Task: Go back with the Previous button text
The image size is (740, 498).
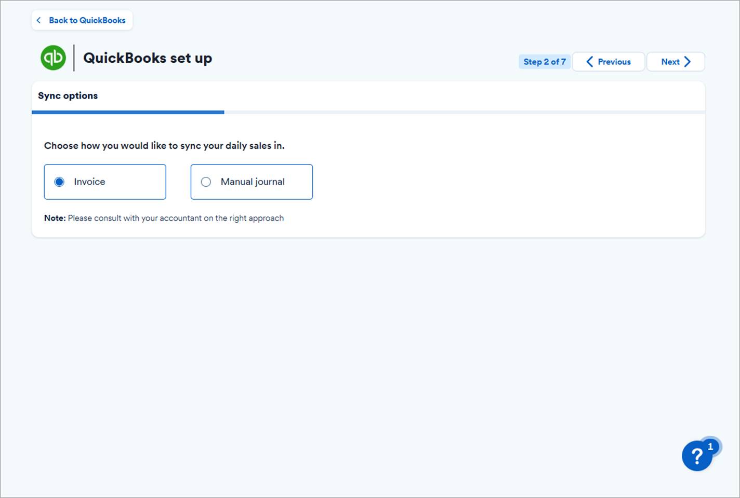Action: (x=614, y=62)
